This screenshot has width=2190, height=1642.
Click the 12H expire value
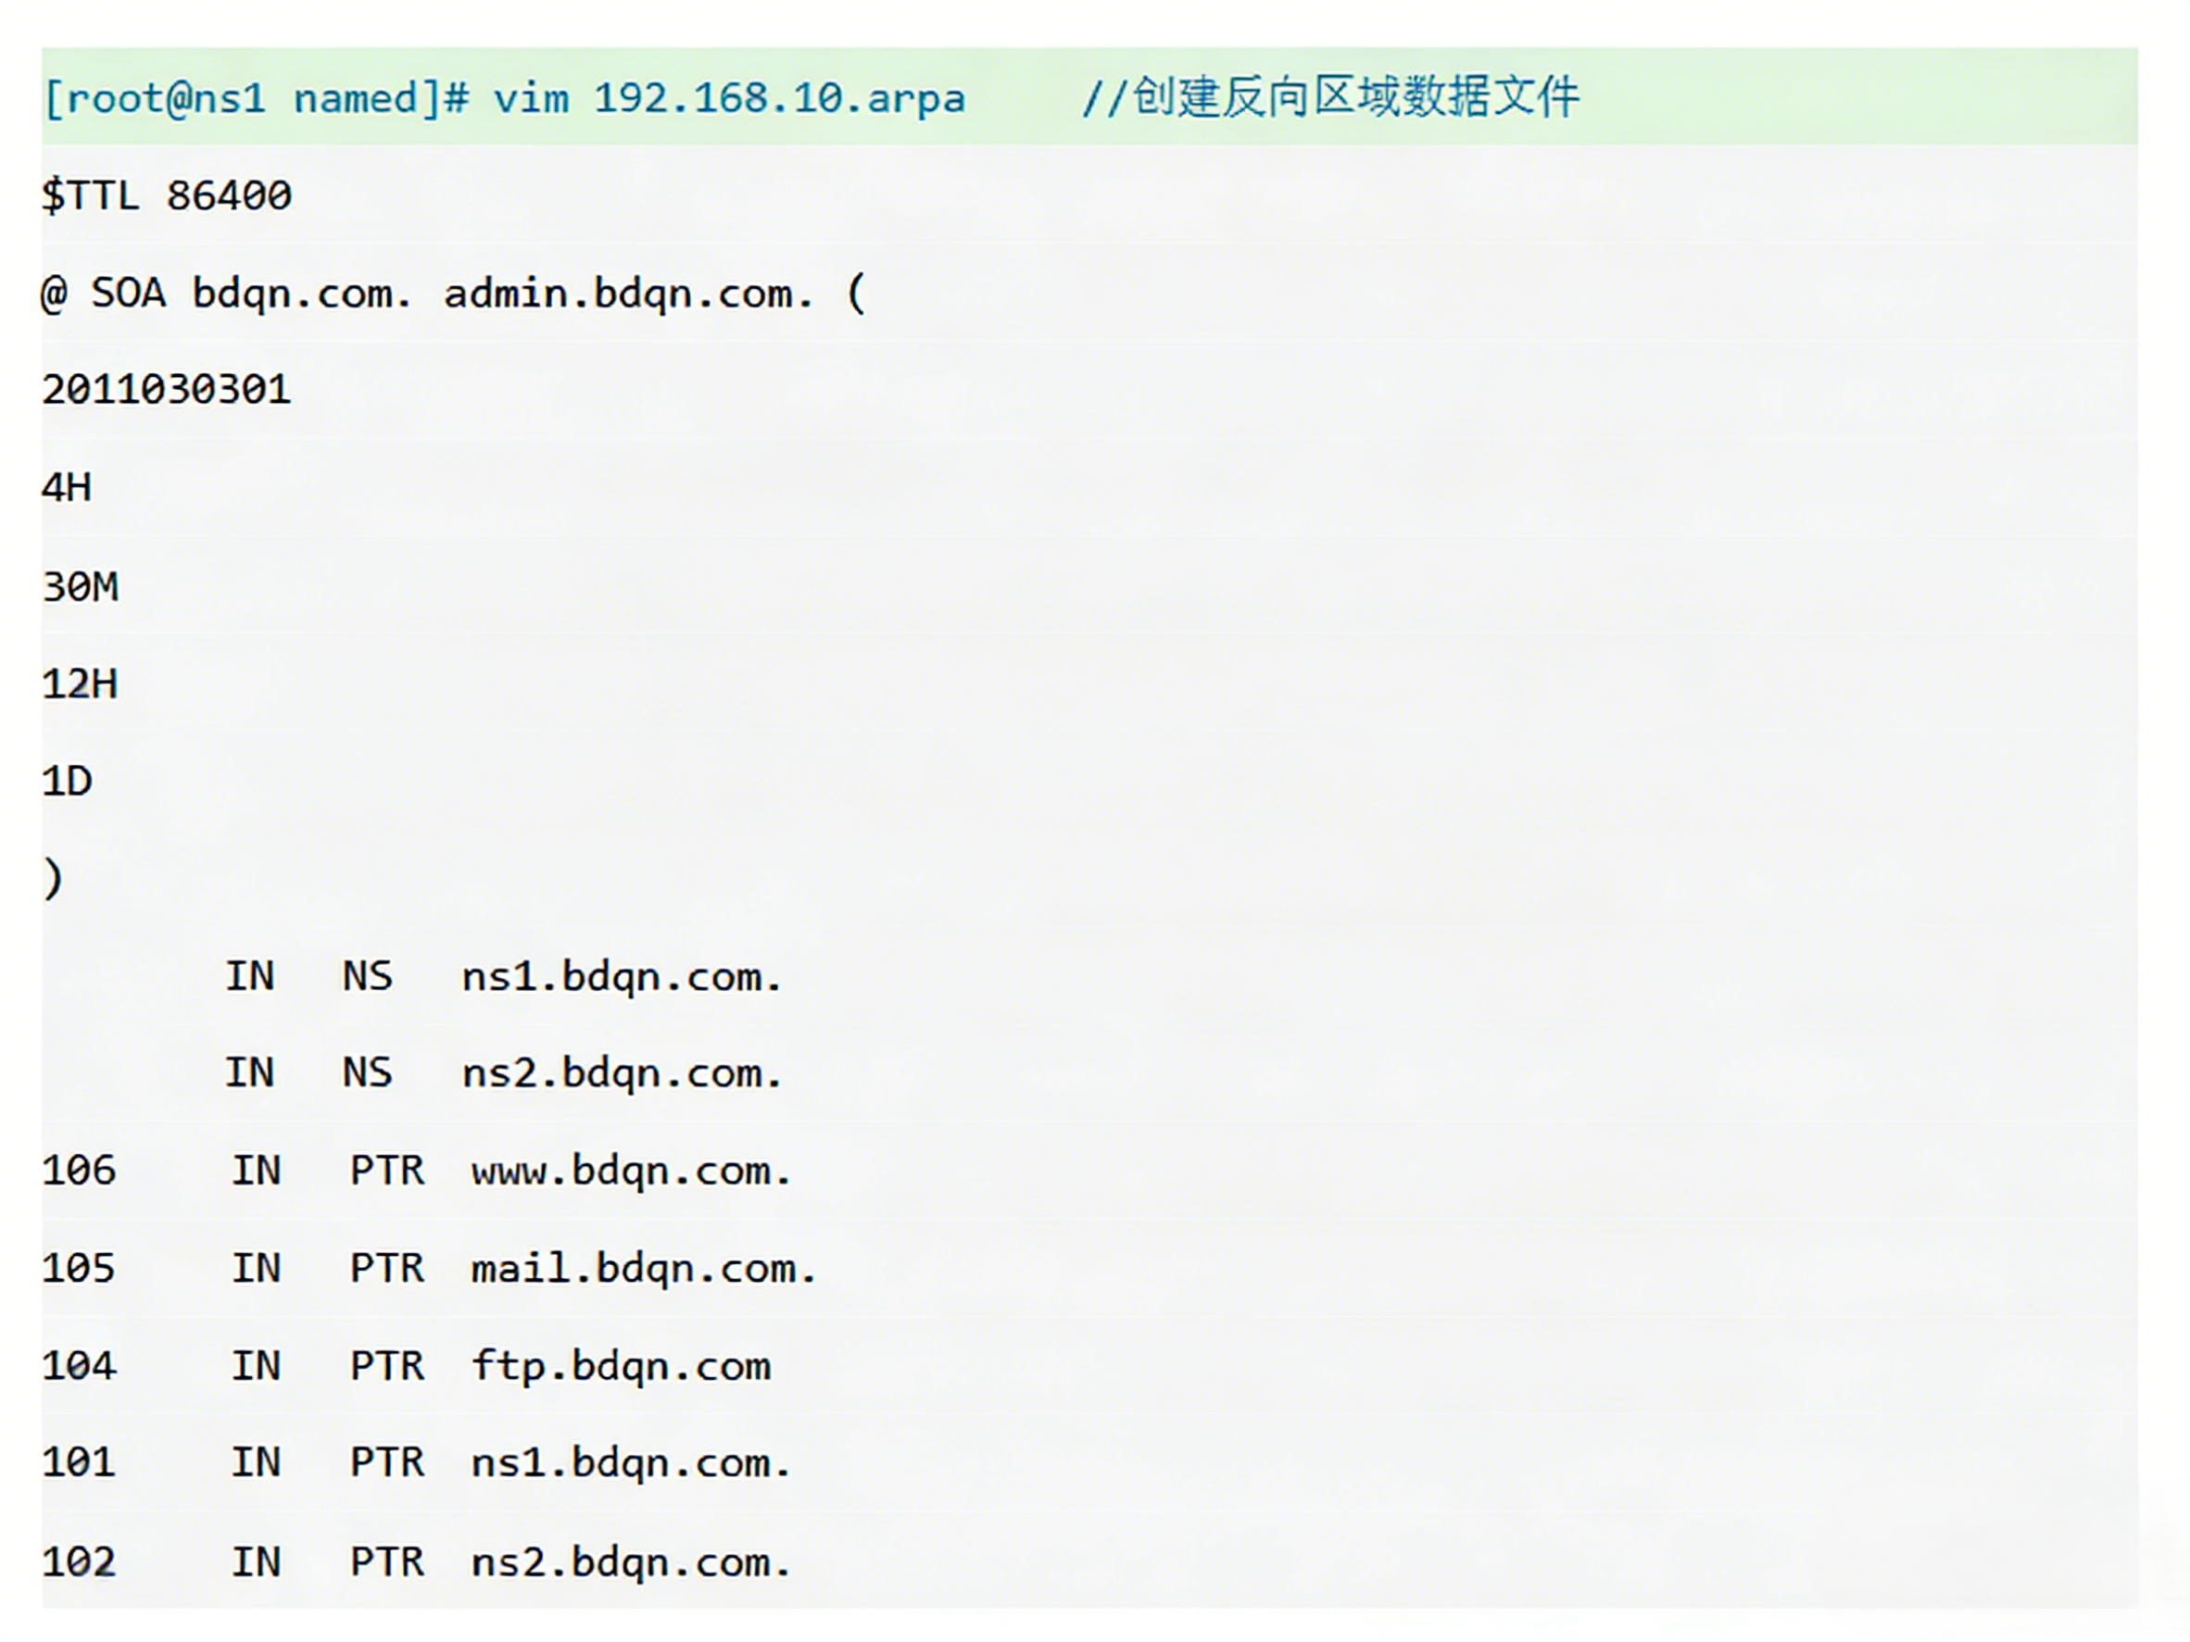81,683
